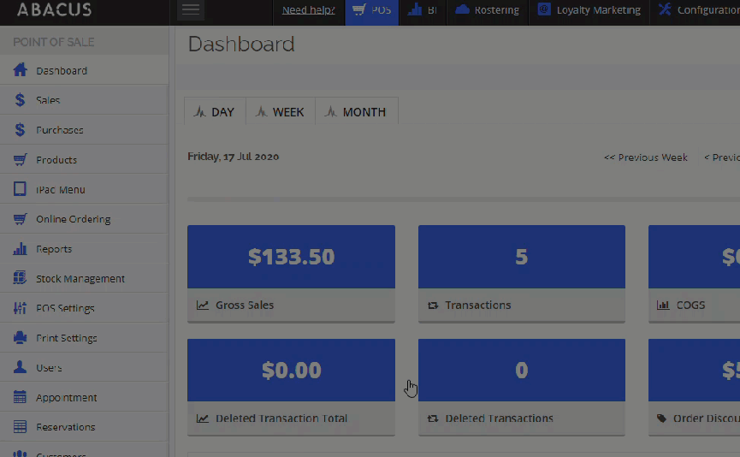This screenshot has width=740, height=457.
Task: Click the Appointment calendar icon
Action: coord(20,397)
